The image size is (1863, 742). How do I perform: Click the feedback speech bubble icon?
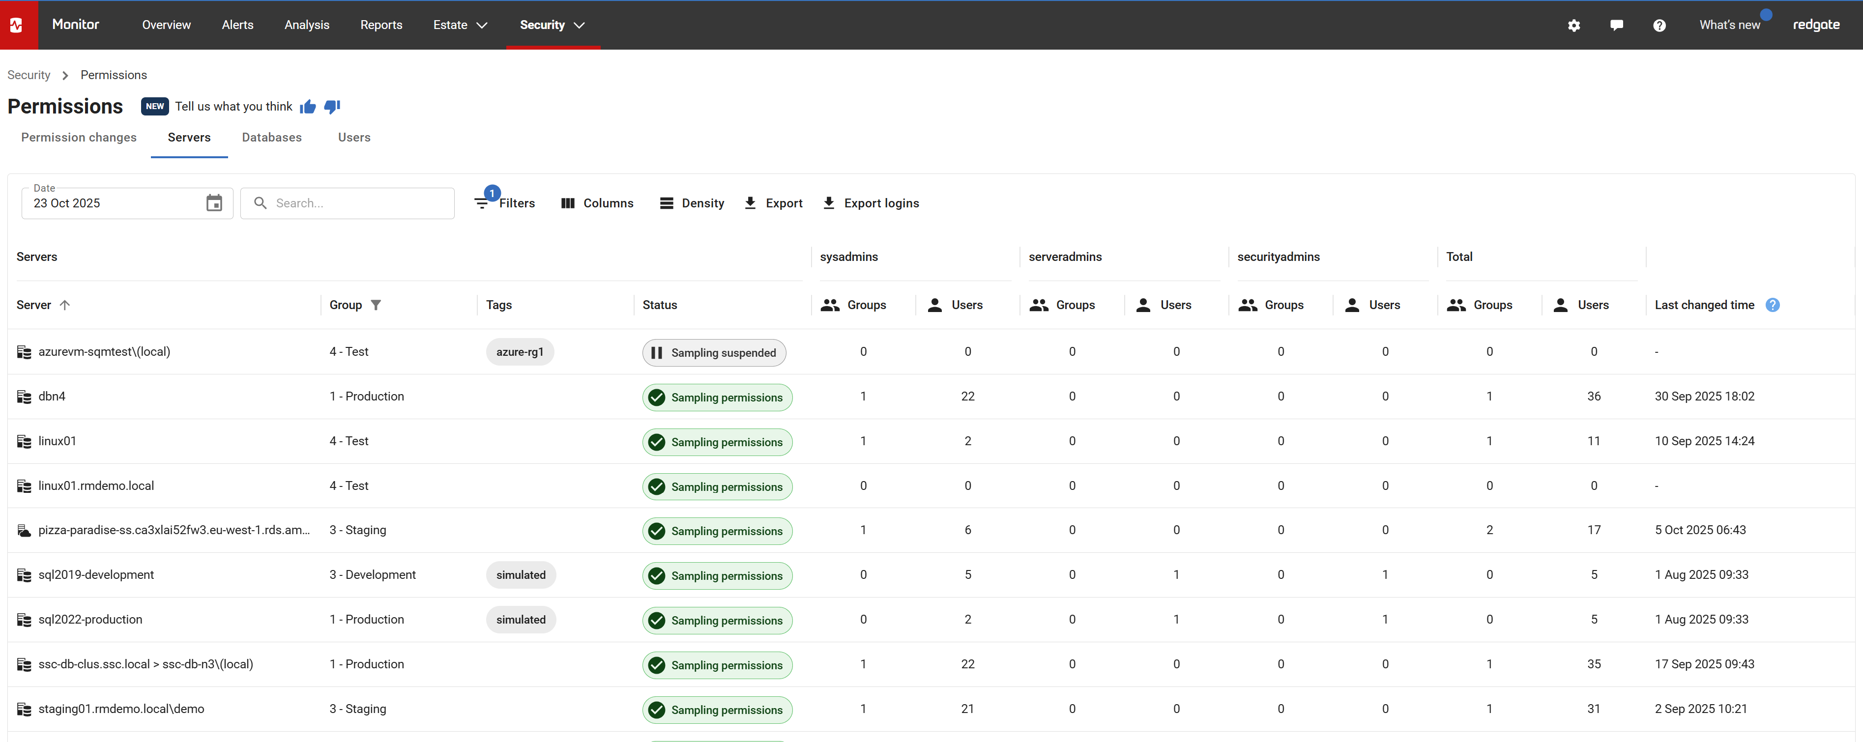pos(1616,26)
